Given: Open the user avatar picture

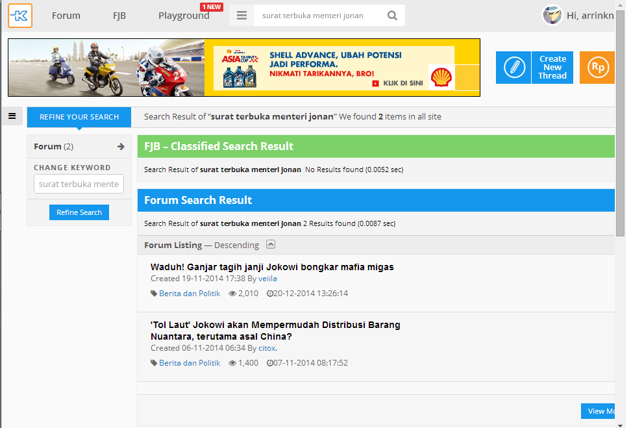Looking at the screenshot, I should 552,16.
